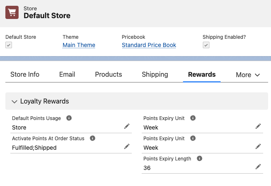Image resolution: width=271 pixels, height=186 pixels.
Task: Open the More tabs dropdown
Action: click(x=248, y=75)
